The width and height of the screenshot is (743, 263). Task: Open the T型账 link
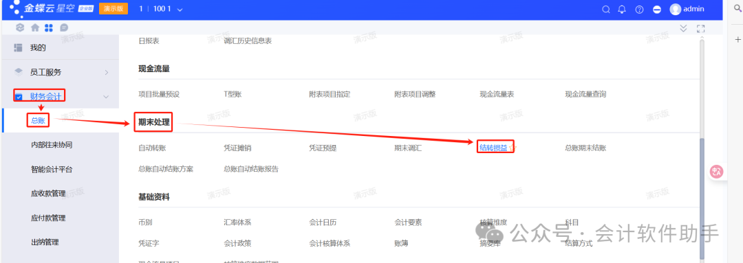tap(233, 94)
